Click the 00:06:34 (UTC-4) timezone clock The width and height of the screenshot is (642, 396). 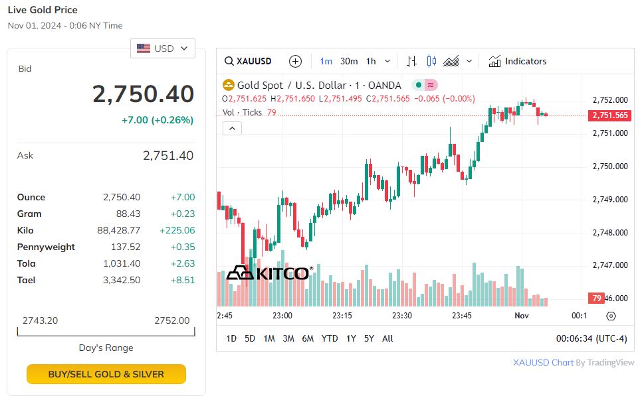pyautogui.click(x=591, y=338)
